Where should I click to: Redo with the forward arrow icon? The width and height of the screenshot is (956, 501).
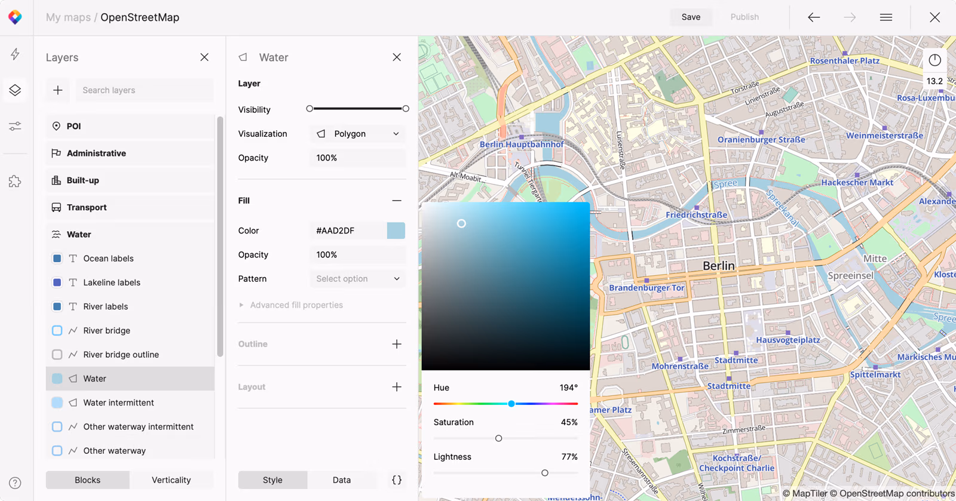coord(850,17)
